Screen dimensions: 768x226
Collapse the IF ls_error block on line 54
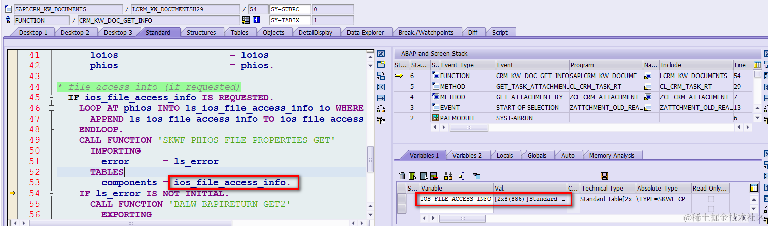tap(51, 193)
